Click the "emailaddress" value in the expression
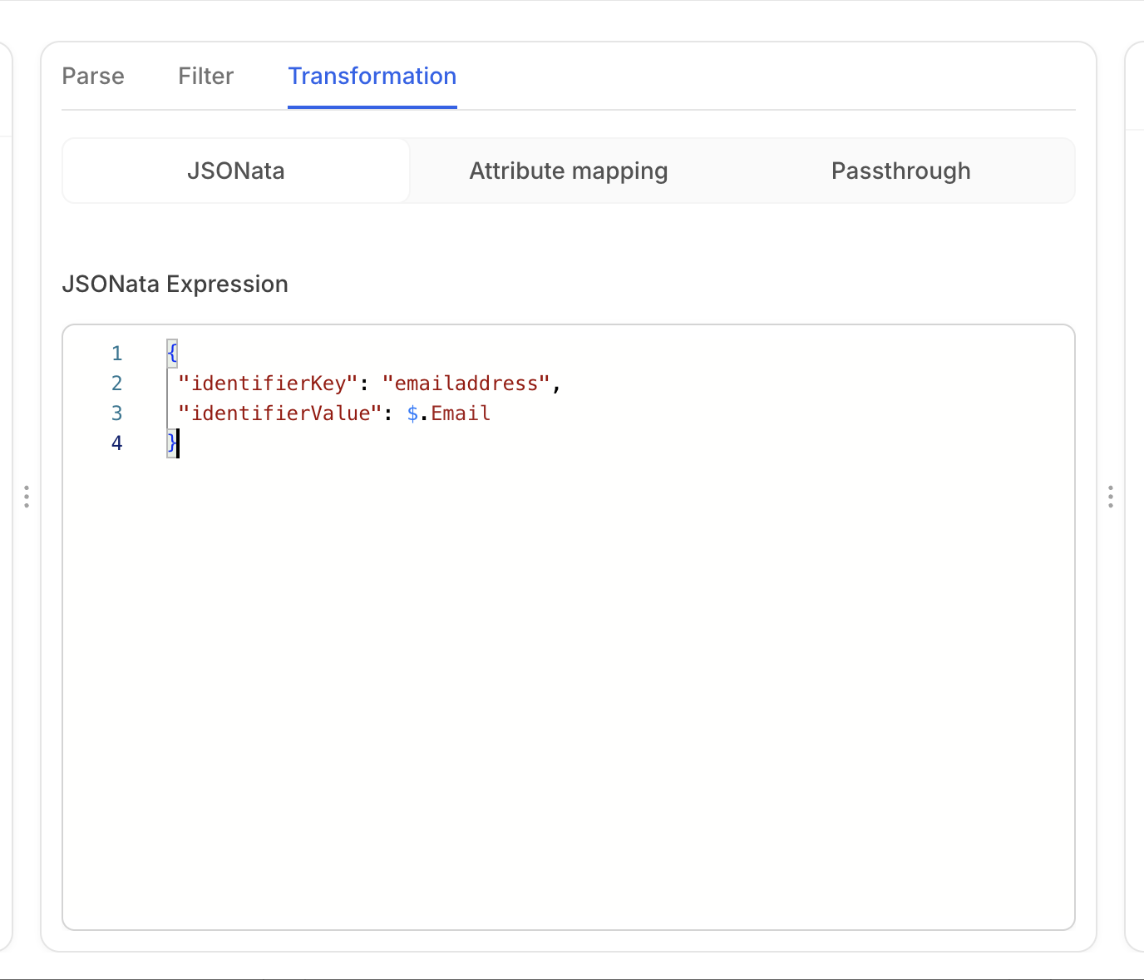Viewport: 1144px width, 980px height. (466, 384)
